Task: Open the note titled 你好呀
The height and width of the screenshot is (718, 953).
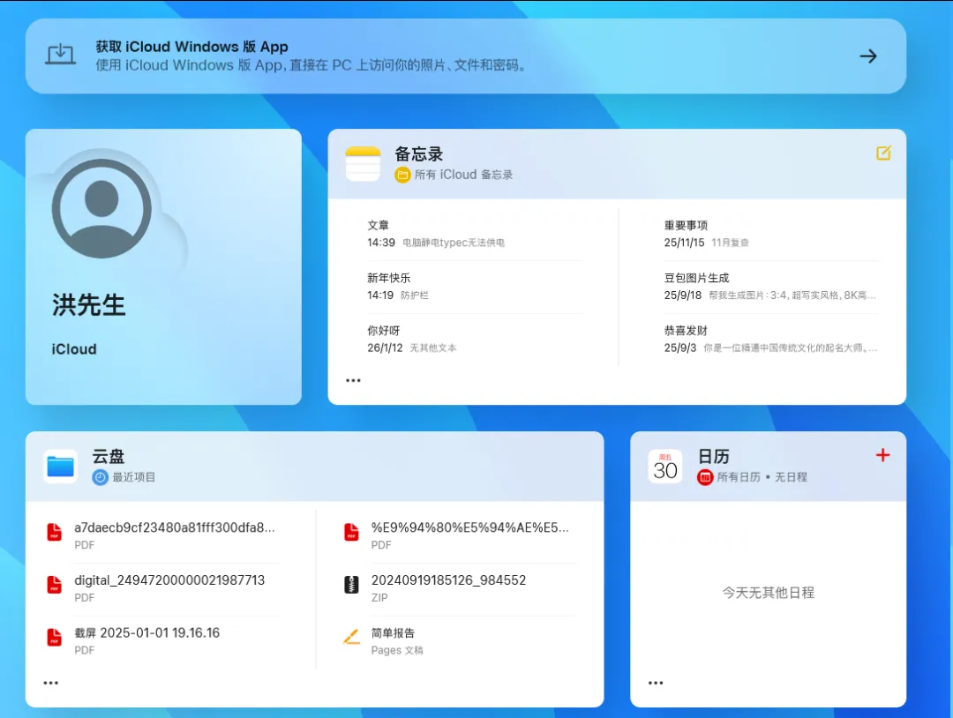Action: (474, 339)
